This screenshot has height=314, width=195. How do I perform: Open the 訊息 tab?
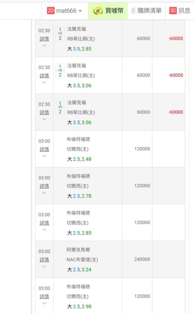click(x=180, y=11)
